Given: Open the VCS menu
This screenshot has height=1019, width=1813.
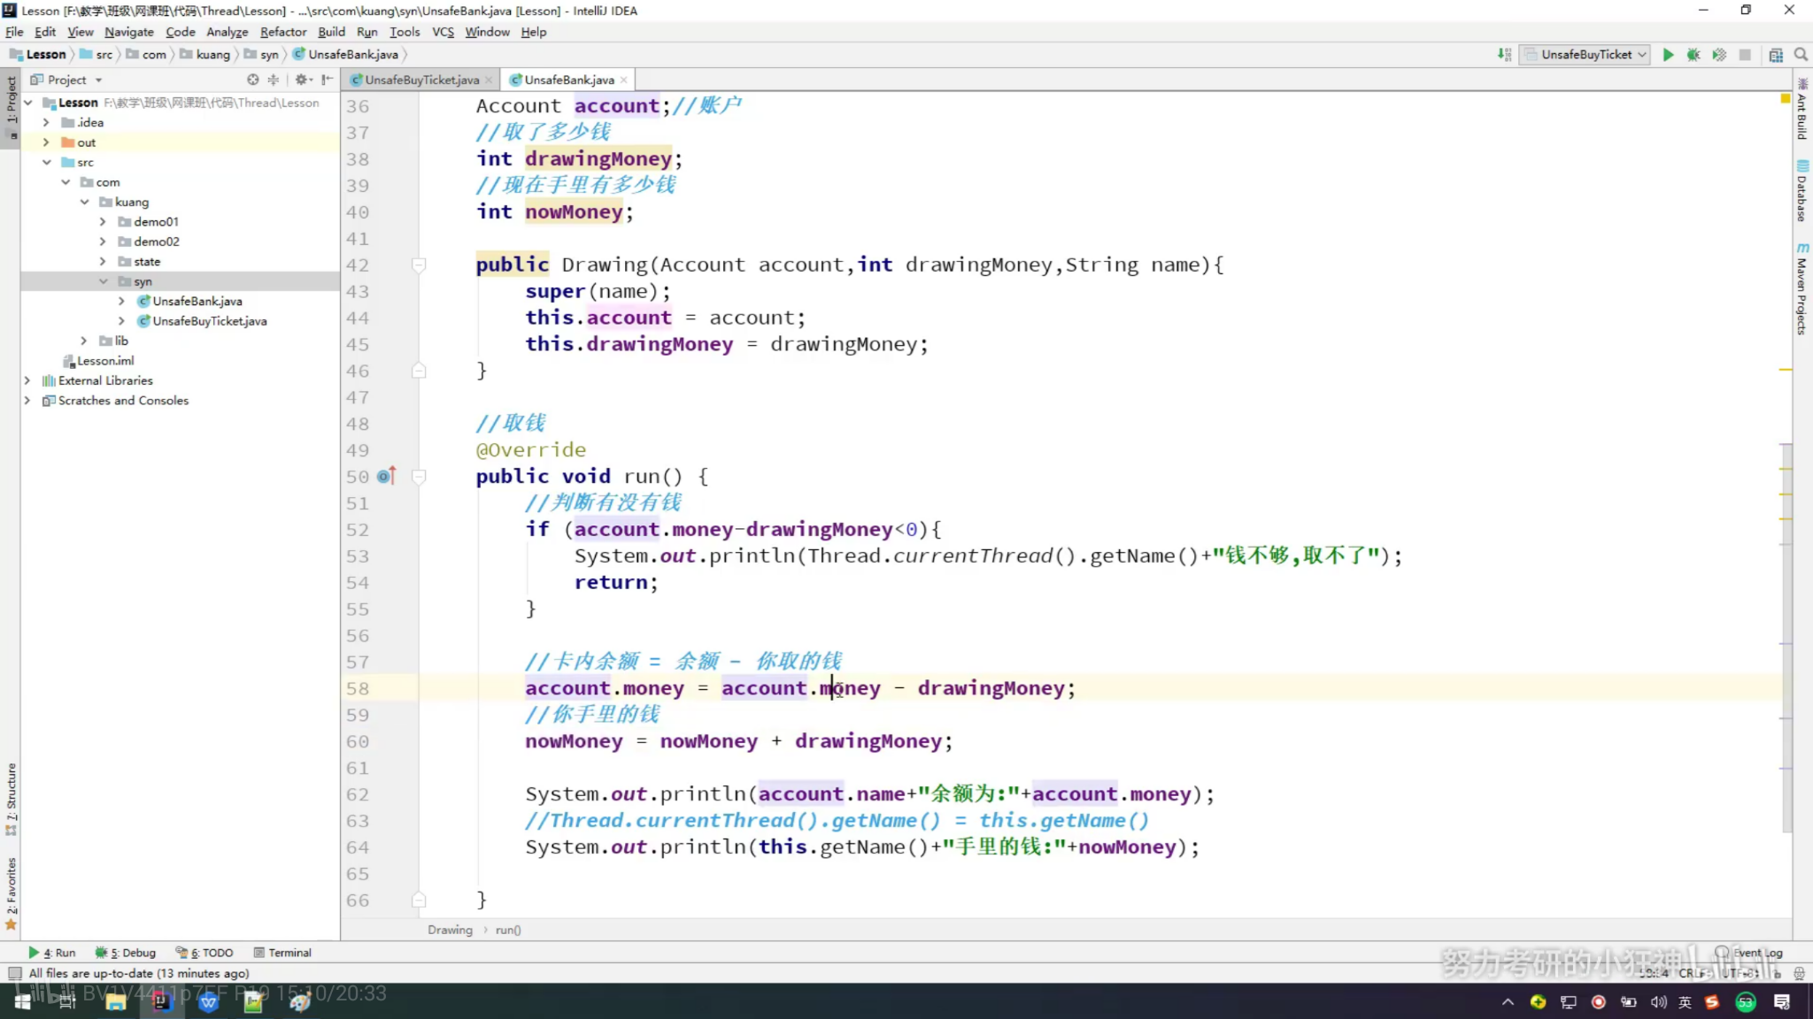Looking at the screenshot, I should click(x=443, y=32).
